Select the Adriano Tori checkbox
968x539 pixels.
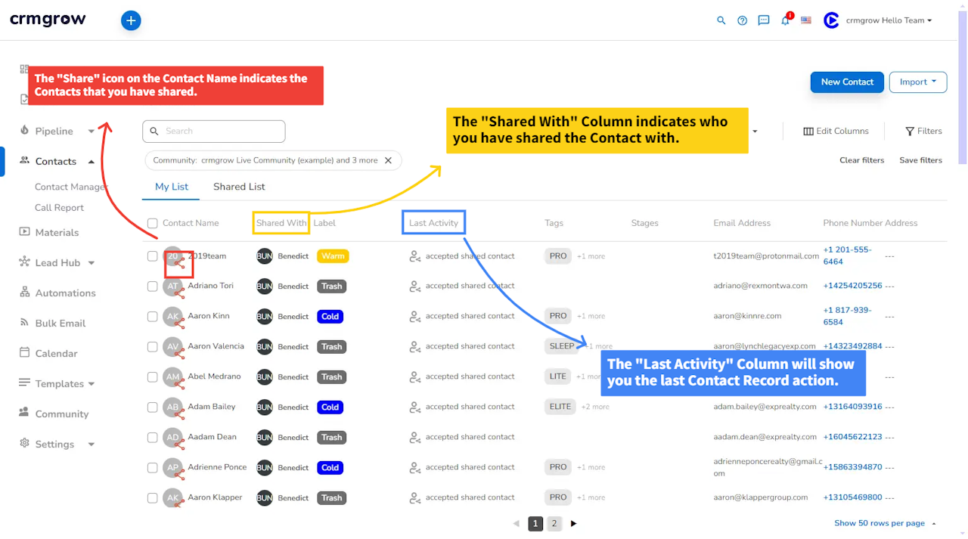pos(153,287)
